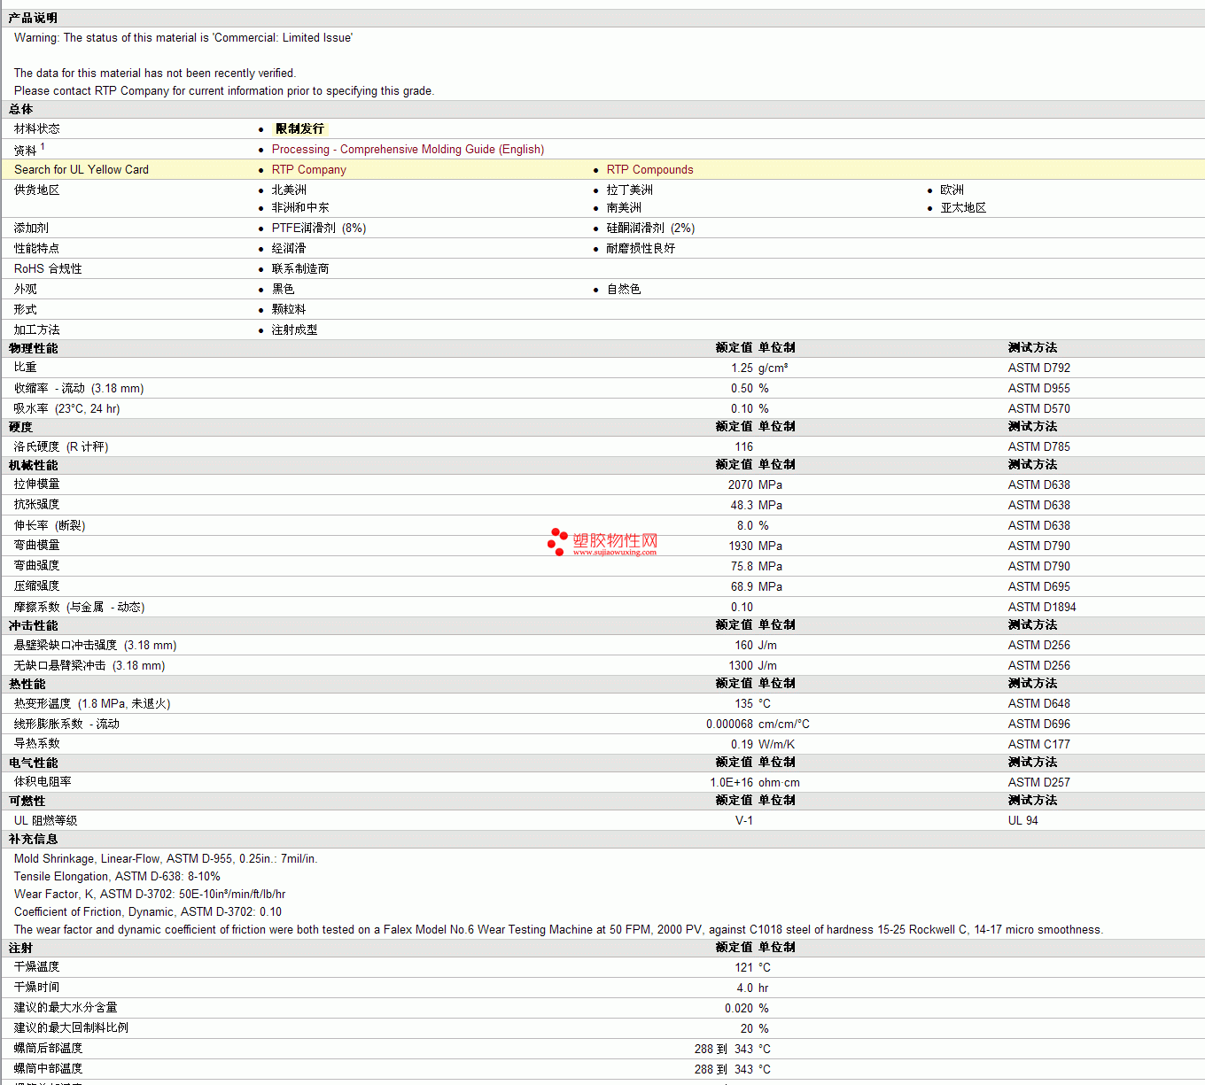Click the PTFE润滑剂 (8%) additive entry
The width and height of the screenshot is (1205, 1085).
(319, 229)
